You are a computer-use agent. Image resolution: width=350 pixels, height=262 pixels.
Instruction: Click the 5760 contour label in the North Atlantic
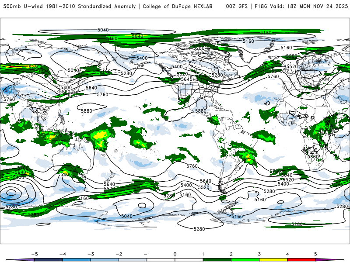click(x=273, y=76)
